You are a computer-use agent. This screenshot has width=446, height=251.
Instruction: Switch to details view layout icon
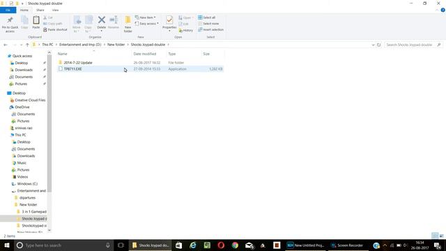pos(435,236)
